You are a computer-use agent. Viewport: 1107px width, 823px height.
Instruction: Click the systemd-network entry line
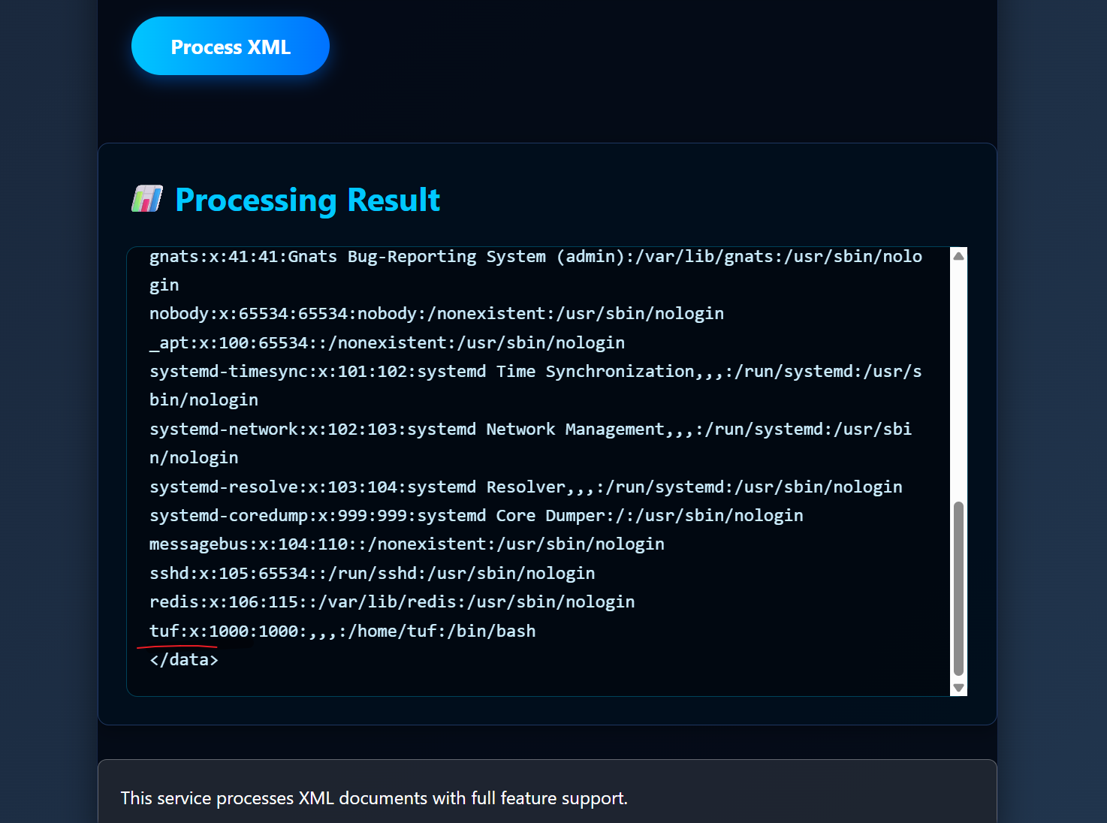pyautogui.click(x=529, y=430)
